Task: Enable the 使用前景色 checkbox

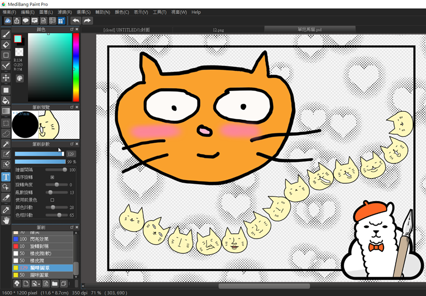Action: click(x=52, y=200)
